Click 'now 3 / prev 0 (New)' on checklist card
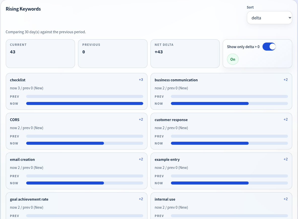The height and width of the screenshot is (219, 298). 27,88
